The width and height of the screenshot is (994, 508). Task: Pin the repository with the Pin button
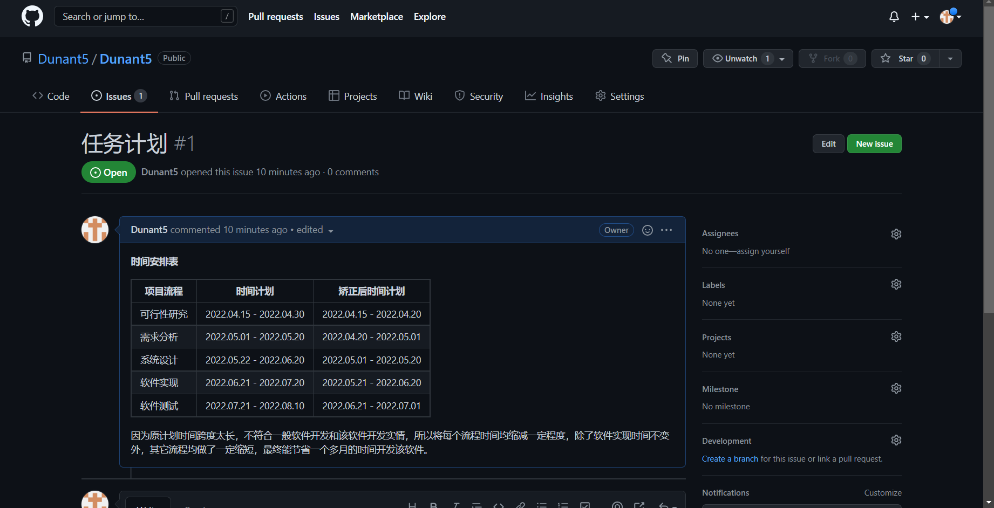click(675, 58)
